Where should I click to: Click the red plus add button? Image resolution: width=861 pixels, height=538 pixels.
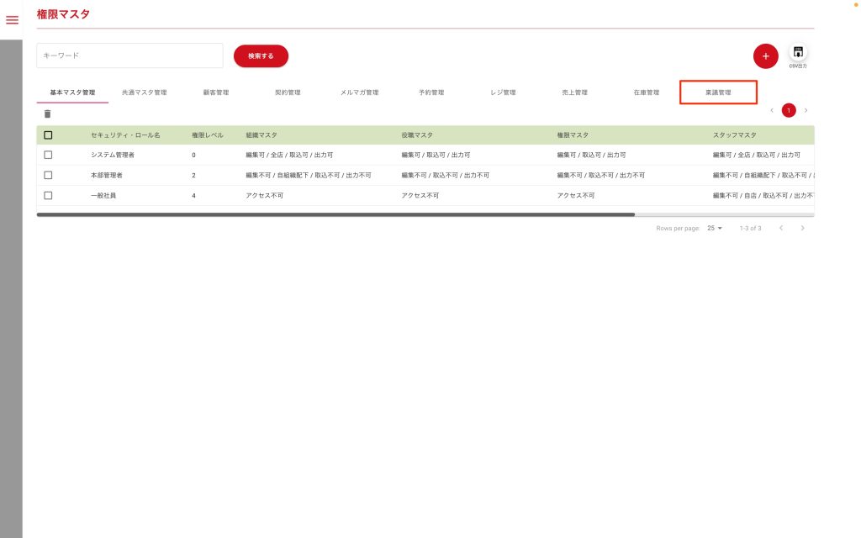coord(765,56)
